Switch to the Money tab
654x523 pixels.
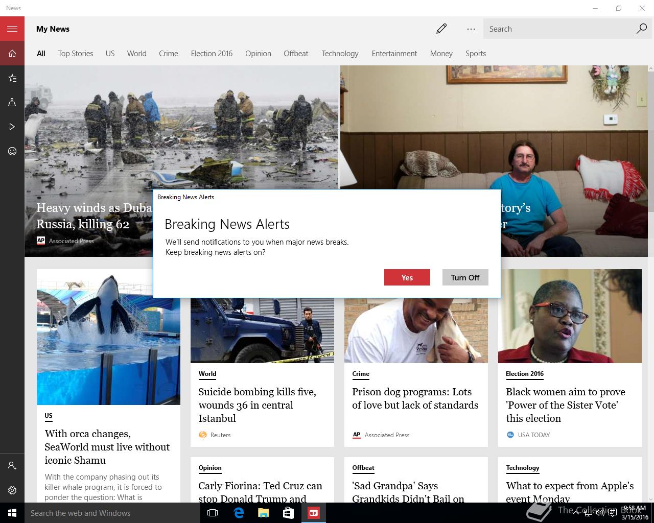[x=441, y=53]
